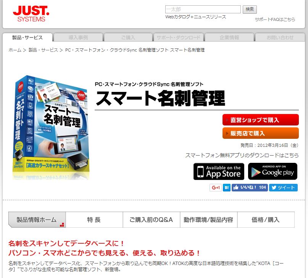Image resolution: width=308 pixels, height=278 pixels.
Task: Click the JUST SYSTEMS logo
Action: coord(31,14)
